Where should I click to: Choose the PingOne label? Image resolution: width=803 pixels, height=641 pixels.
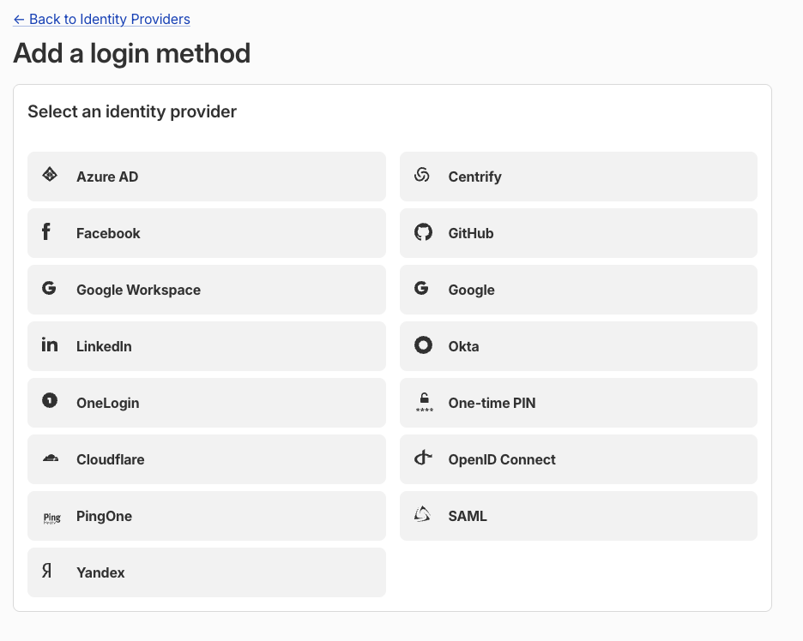[x=104, y=516]
